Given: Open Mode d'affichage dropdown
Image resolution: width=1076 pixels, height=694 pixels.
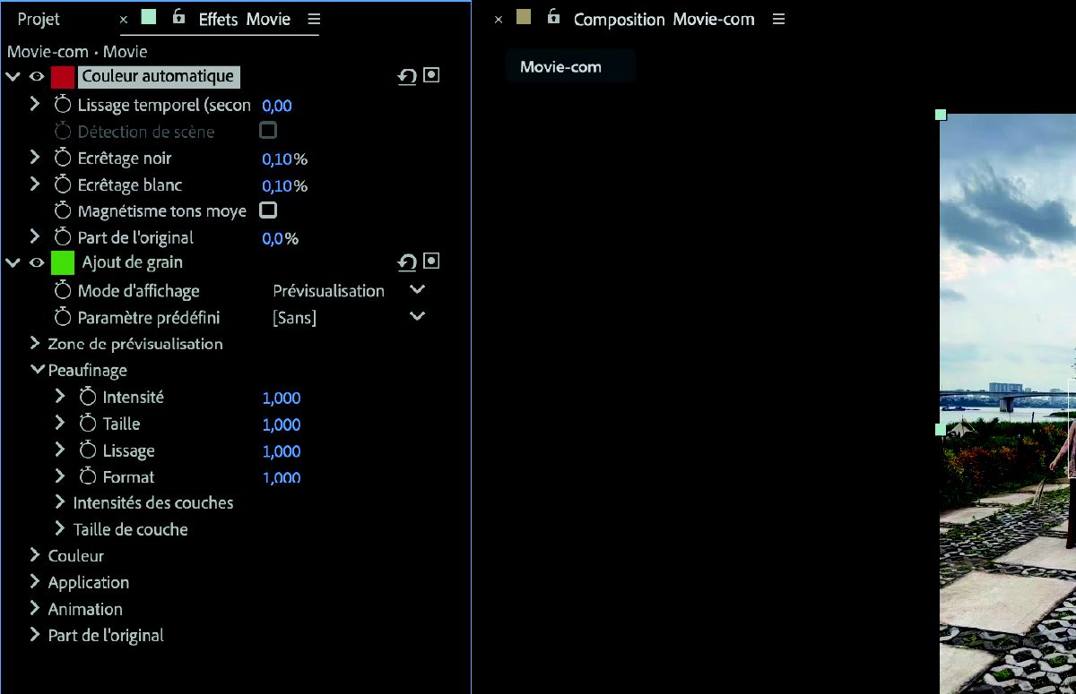Looking at the screenshot, I should (417, 290).
